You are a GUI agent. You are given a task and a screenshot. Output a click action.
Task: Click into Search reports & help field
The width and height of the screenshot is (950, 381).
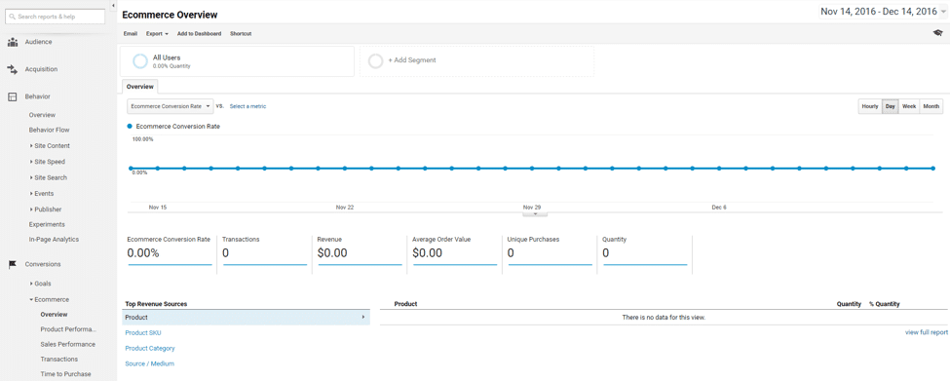(x=57, y=17)
